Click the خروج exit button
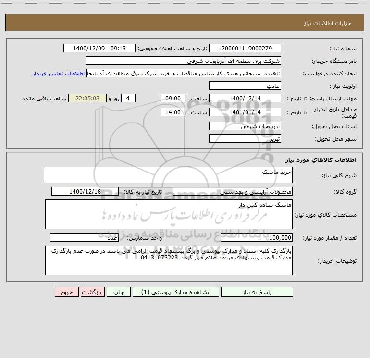The height and width of the screenshot is (358, 370). [x=66, y=292]
